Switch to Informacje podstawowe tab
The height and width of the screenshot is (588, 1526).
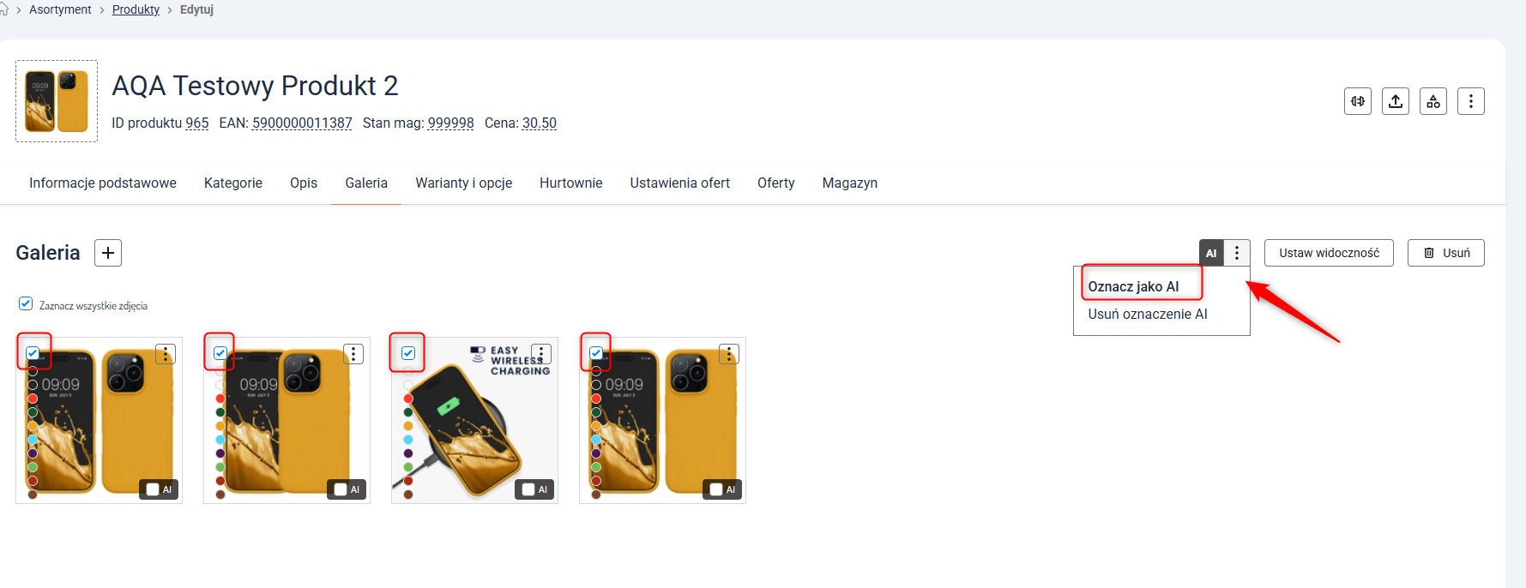tap(103, 183)
